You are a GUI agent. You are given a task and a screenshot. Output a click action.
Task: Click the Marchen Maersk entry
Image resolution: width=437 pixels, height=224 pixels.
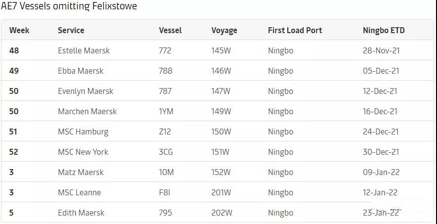click(x=87, y=111)
